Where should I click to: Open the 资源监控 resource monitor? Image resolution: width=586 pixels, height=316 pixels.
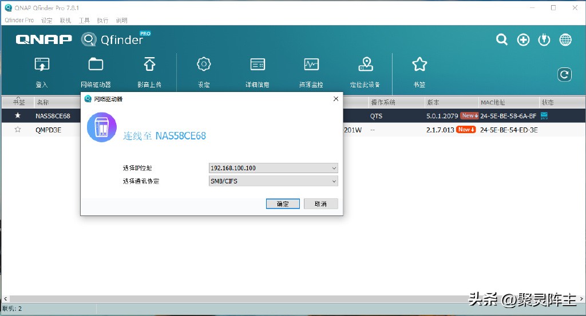311,65
